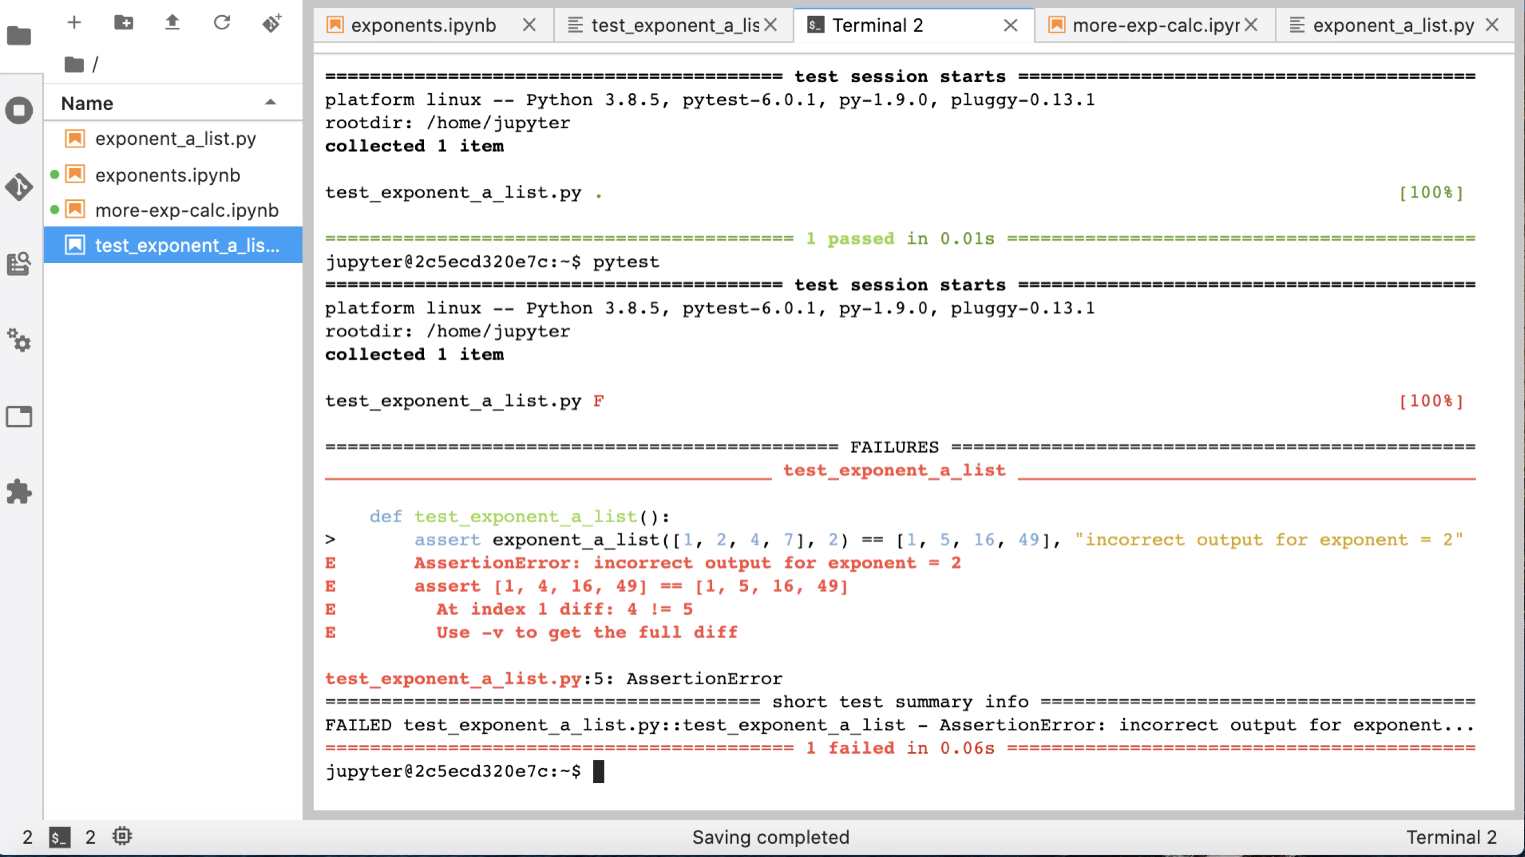Create a new folder
Screen dimensions: 1525x857
click(x=123, y=23)
